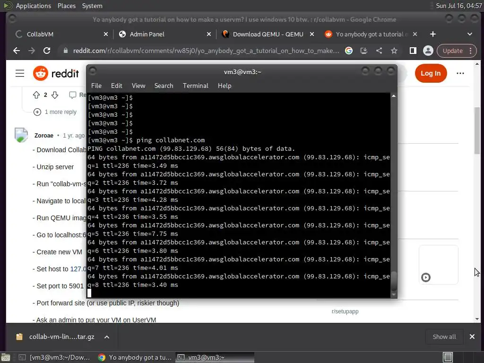The width and height of the screenshot is (484, 363).
Task: Open terminal Terminal menu
Action: click(195, 86)
